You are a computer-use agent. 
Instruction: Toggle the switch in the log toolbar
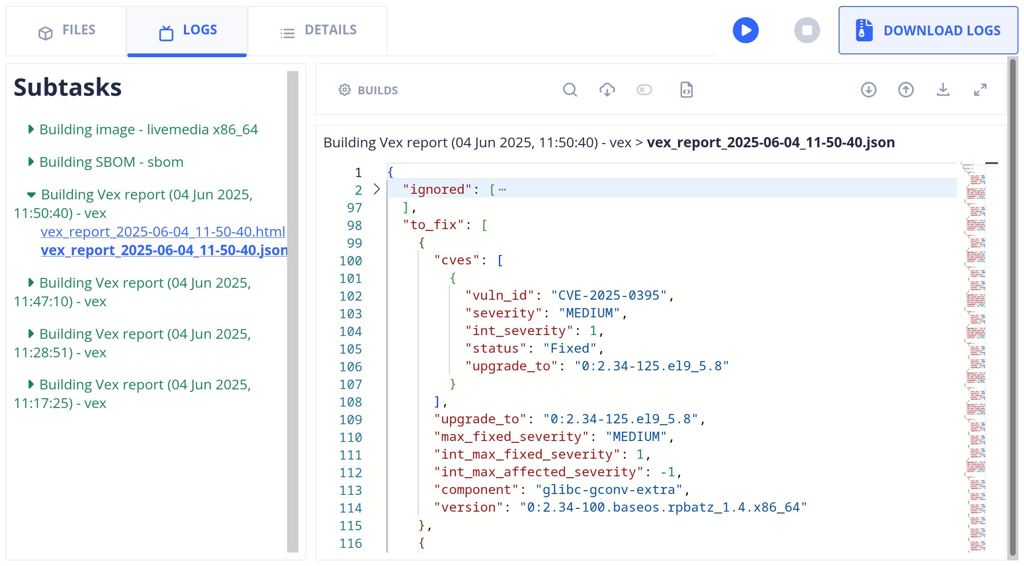click(x=644, y=90)
